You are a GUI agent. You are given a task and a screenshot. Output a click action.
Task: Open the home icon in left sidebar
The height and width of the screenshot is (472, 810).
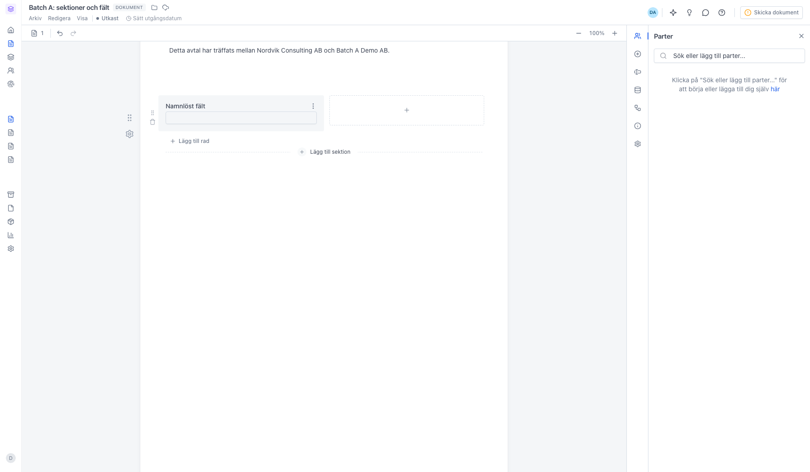coord(11,30)
